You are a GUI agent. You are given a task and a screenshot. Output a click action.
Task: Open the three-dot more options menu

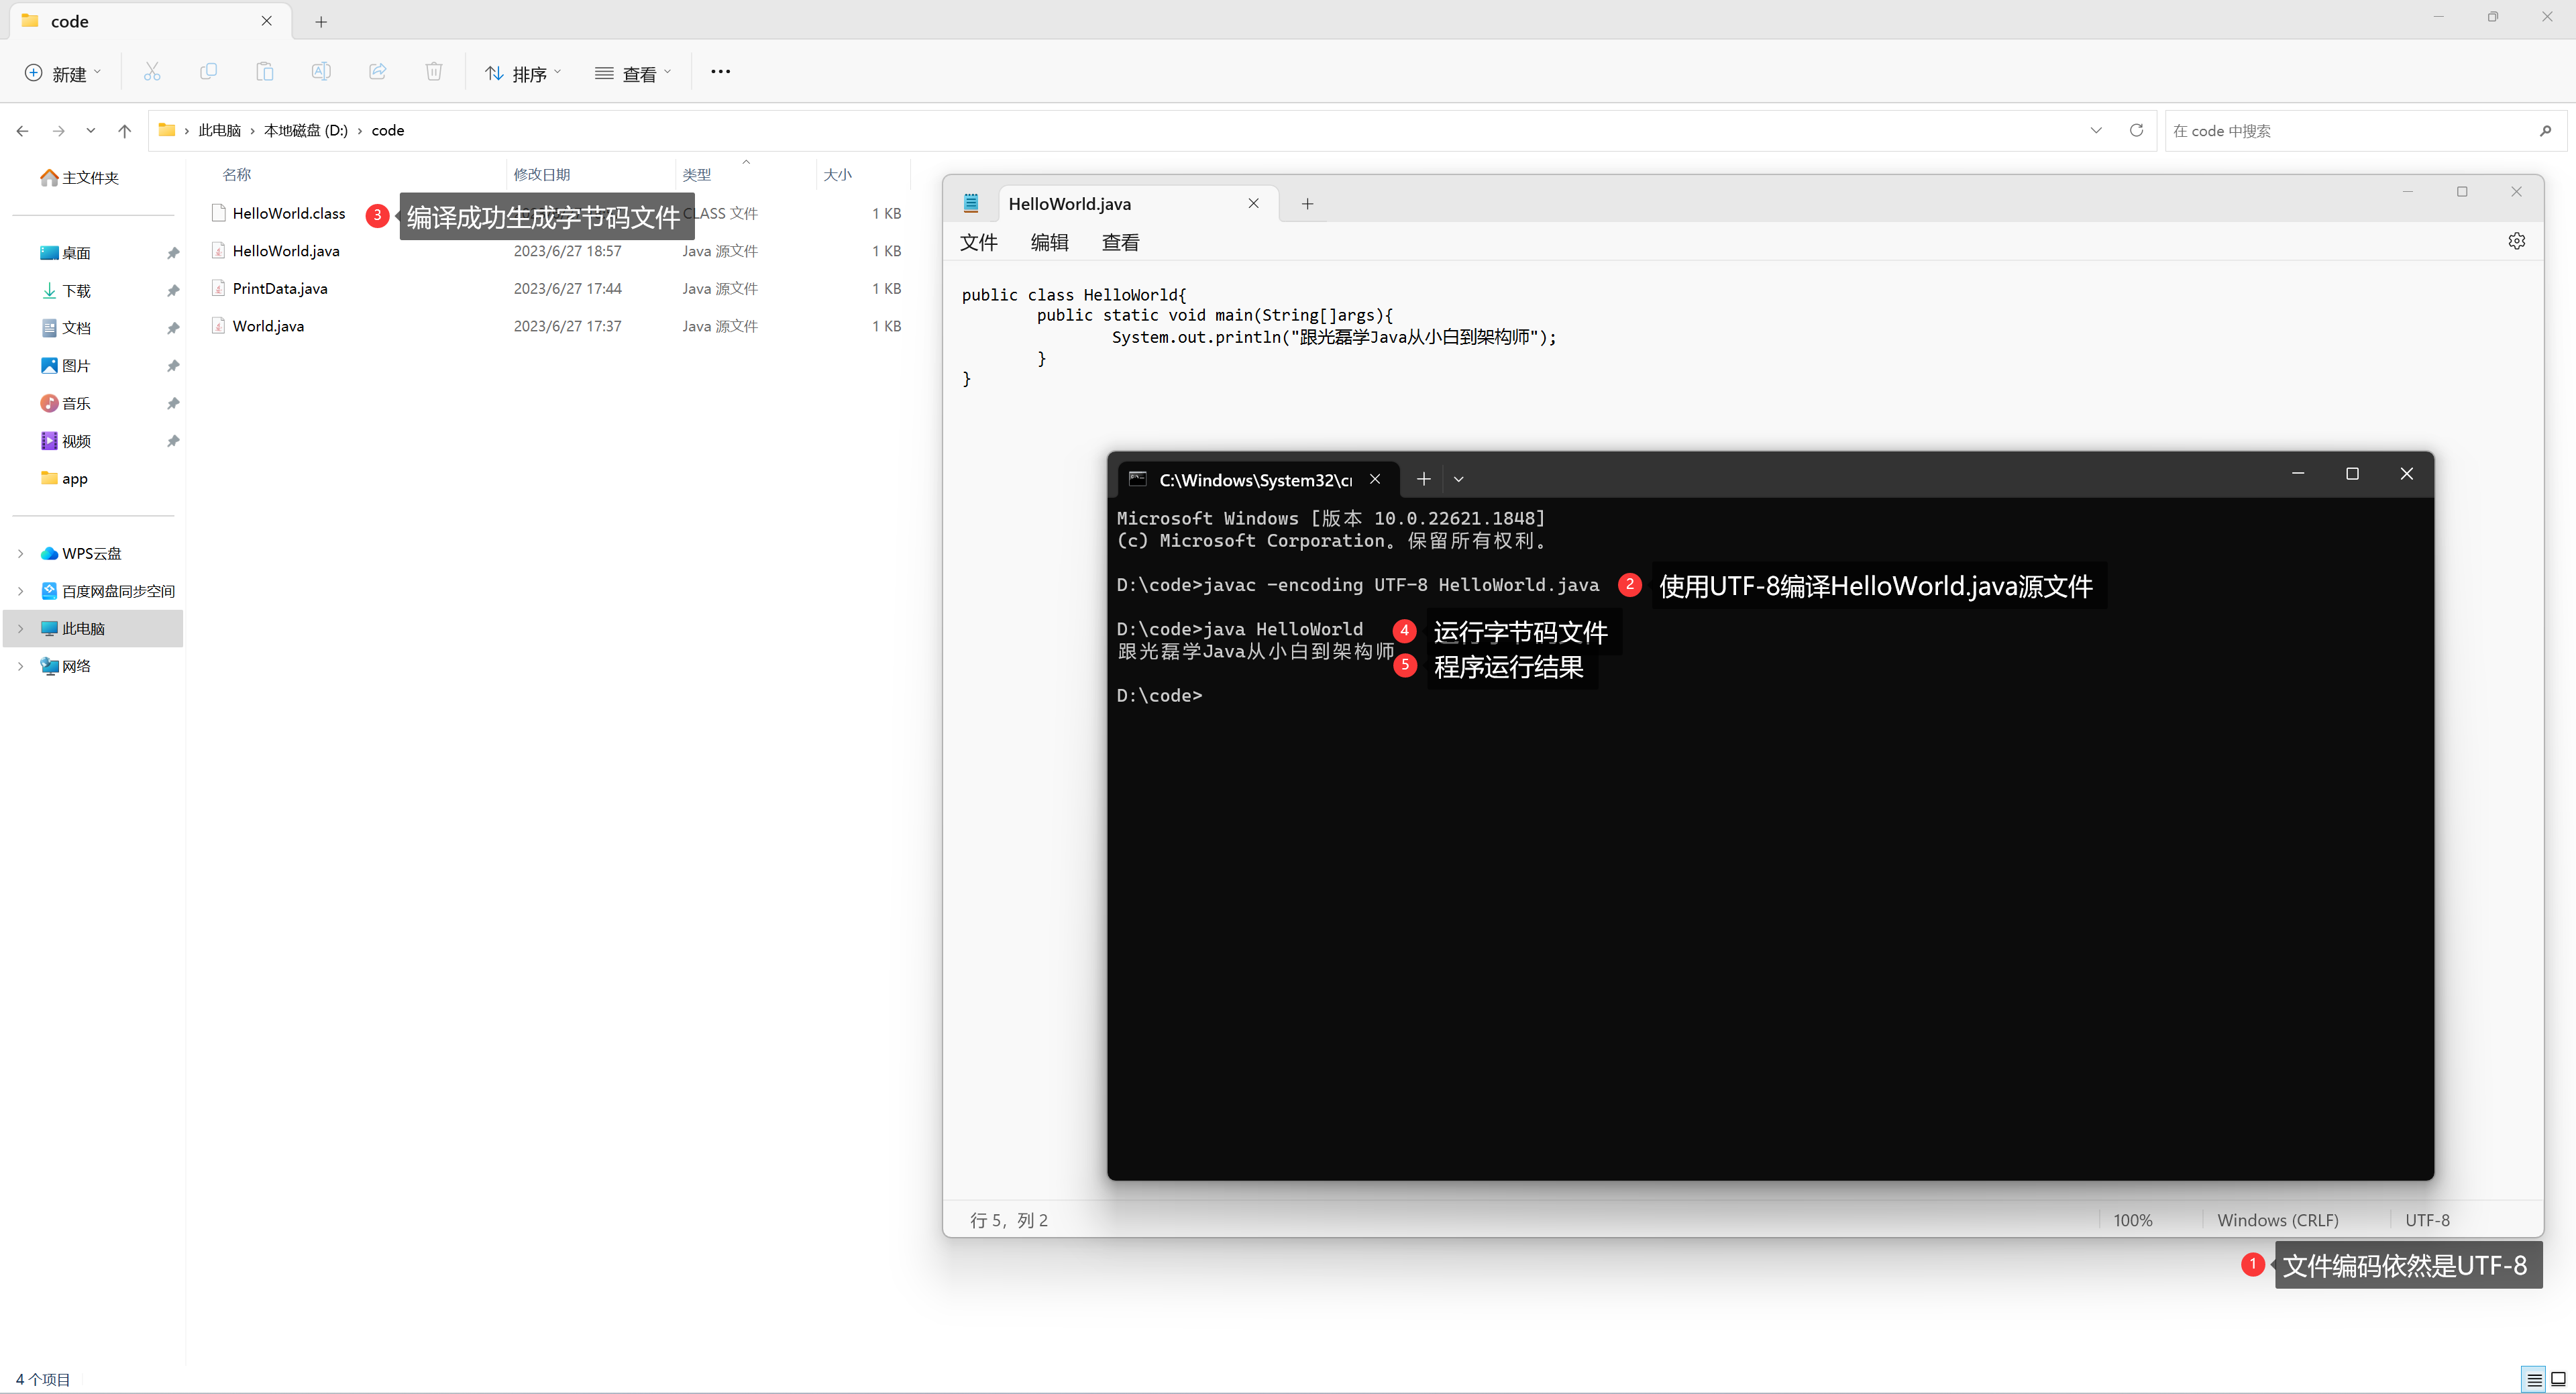[720, 72]
